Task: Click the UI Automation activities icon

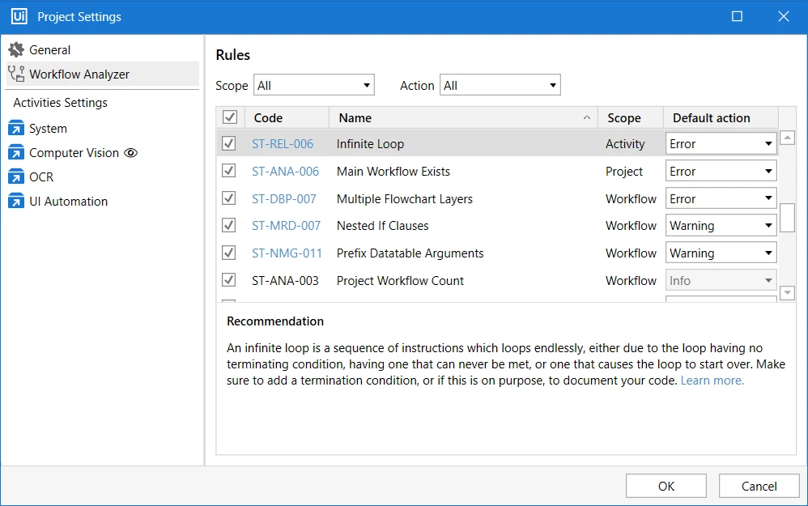Action: click(16, 201)
